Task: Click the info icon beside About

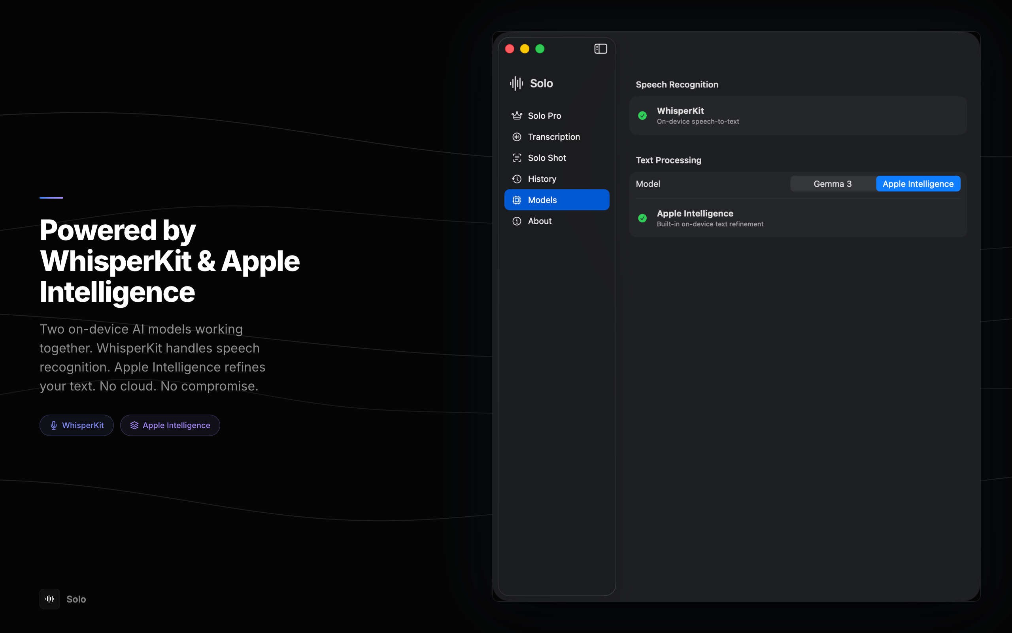Action: pos(517,221)
